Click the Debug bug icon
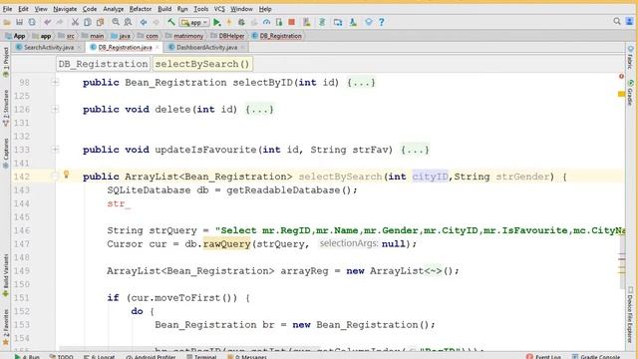Image resolution: width=638 pixels, height=359 pixels. (x=241, y=22)
